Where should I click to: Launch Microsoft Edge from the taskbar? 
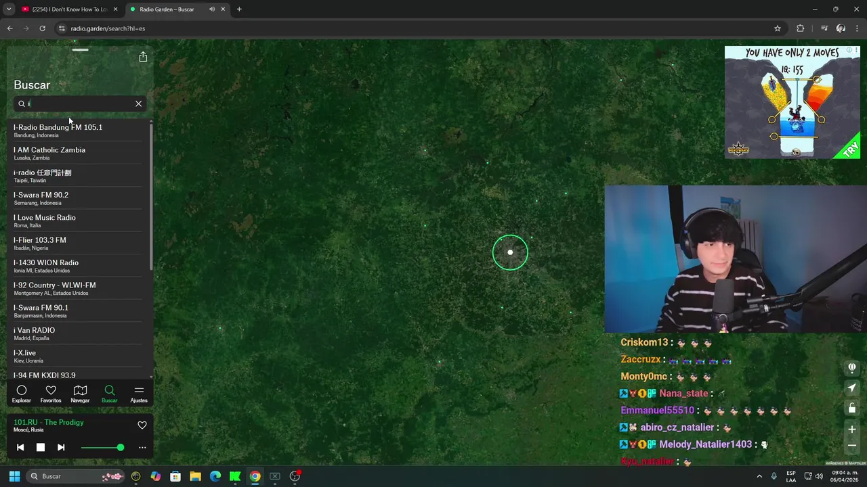click(215, 476)
